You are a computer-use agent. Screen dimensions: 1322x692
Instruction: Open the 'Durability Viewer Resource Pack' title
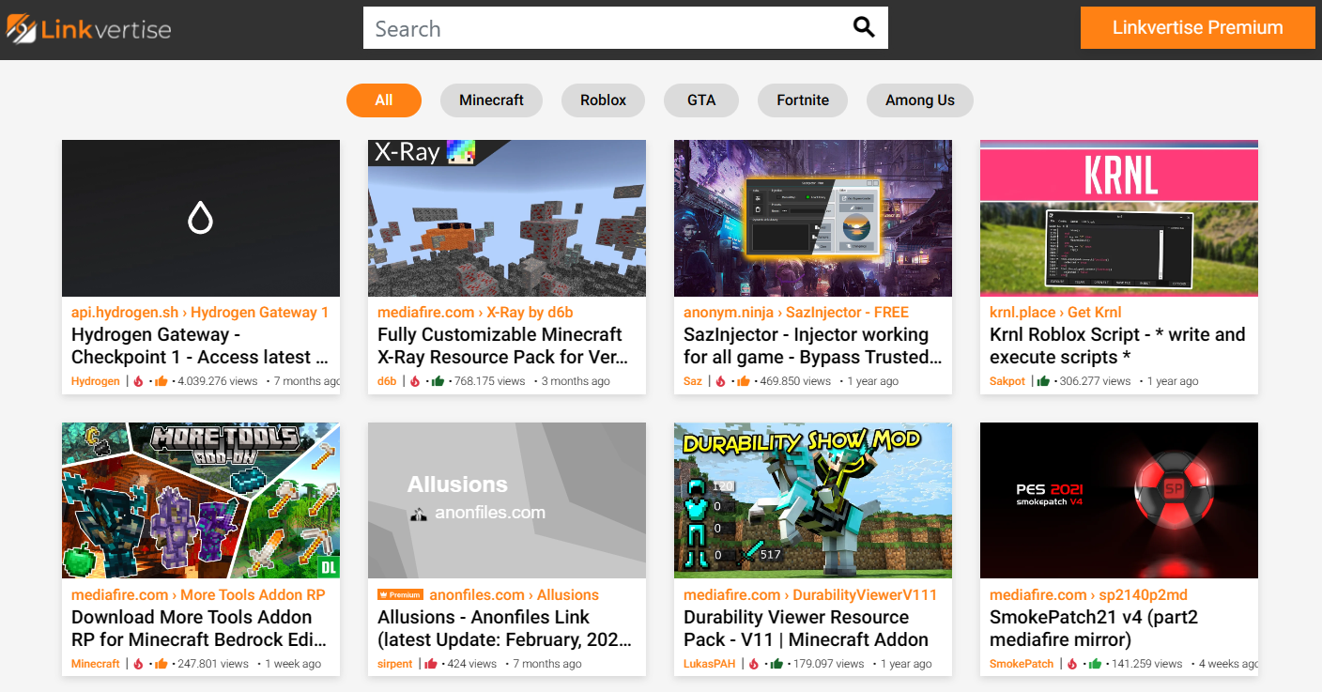[806, 628]
